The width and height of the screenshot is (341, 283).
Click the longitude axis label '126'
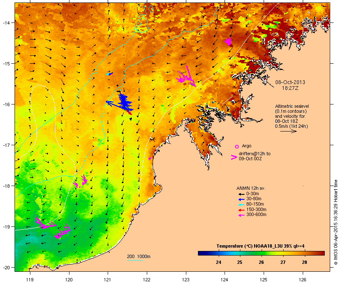tap(302, 280)
